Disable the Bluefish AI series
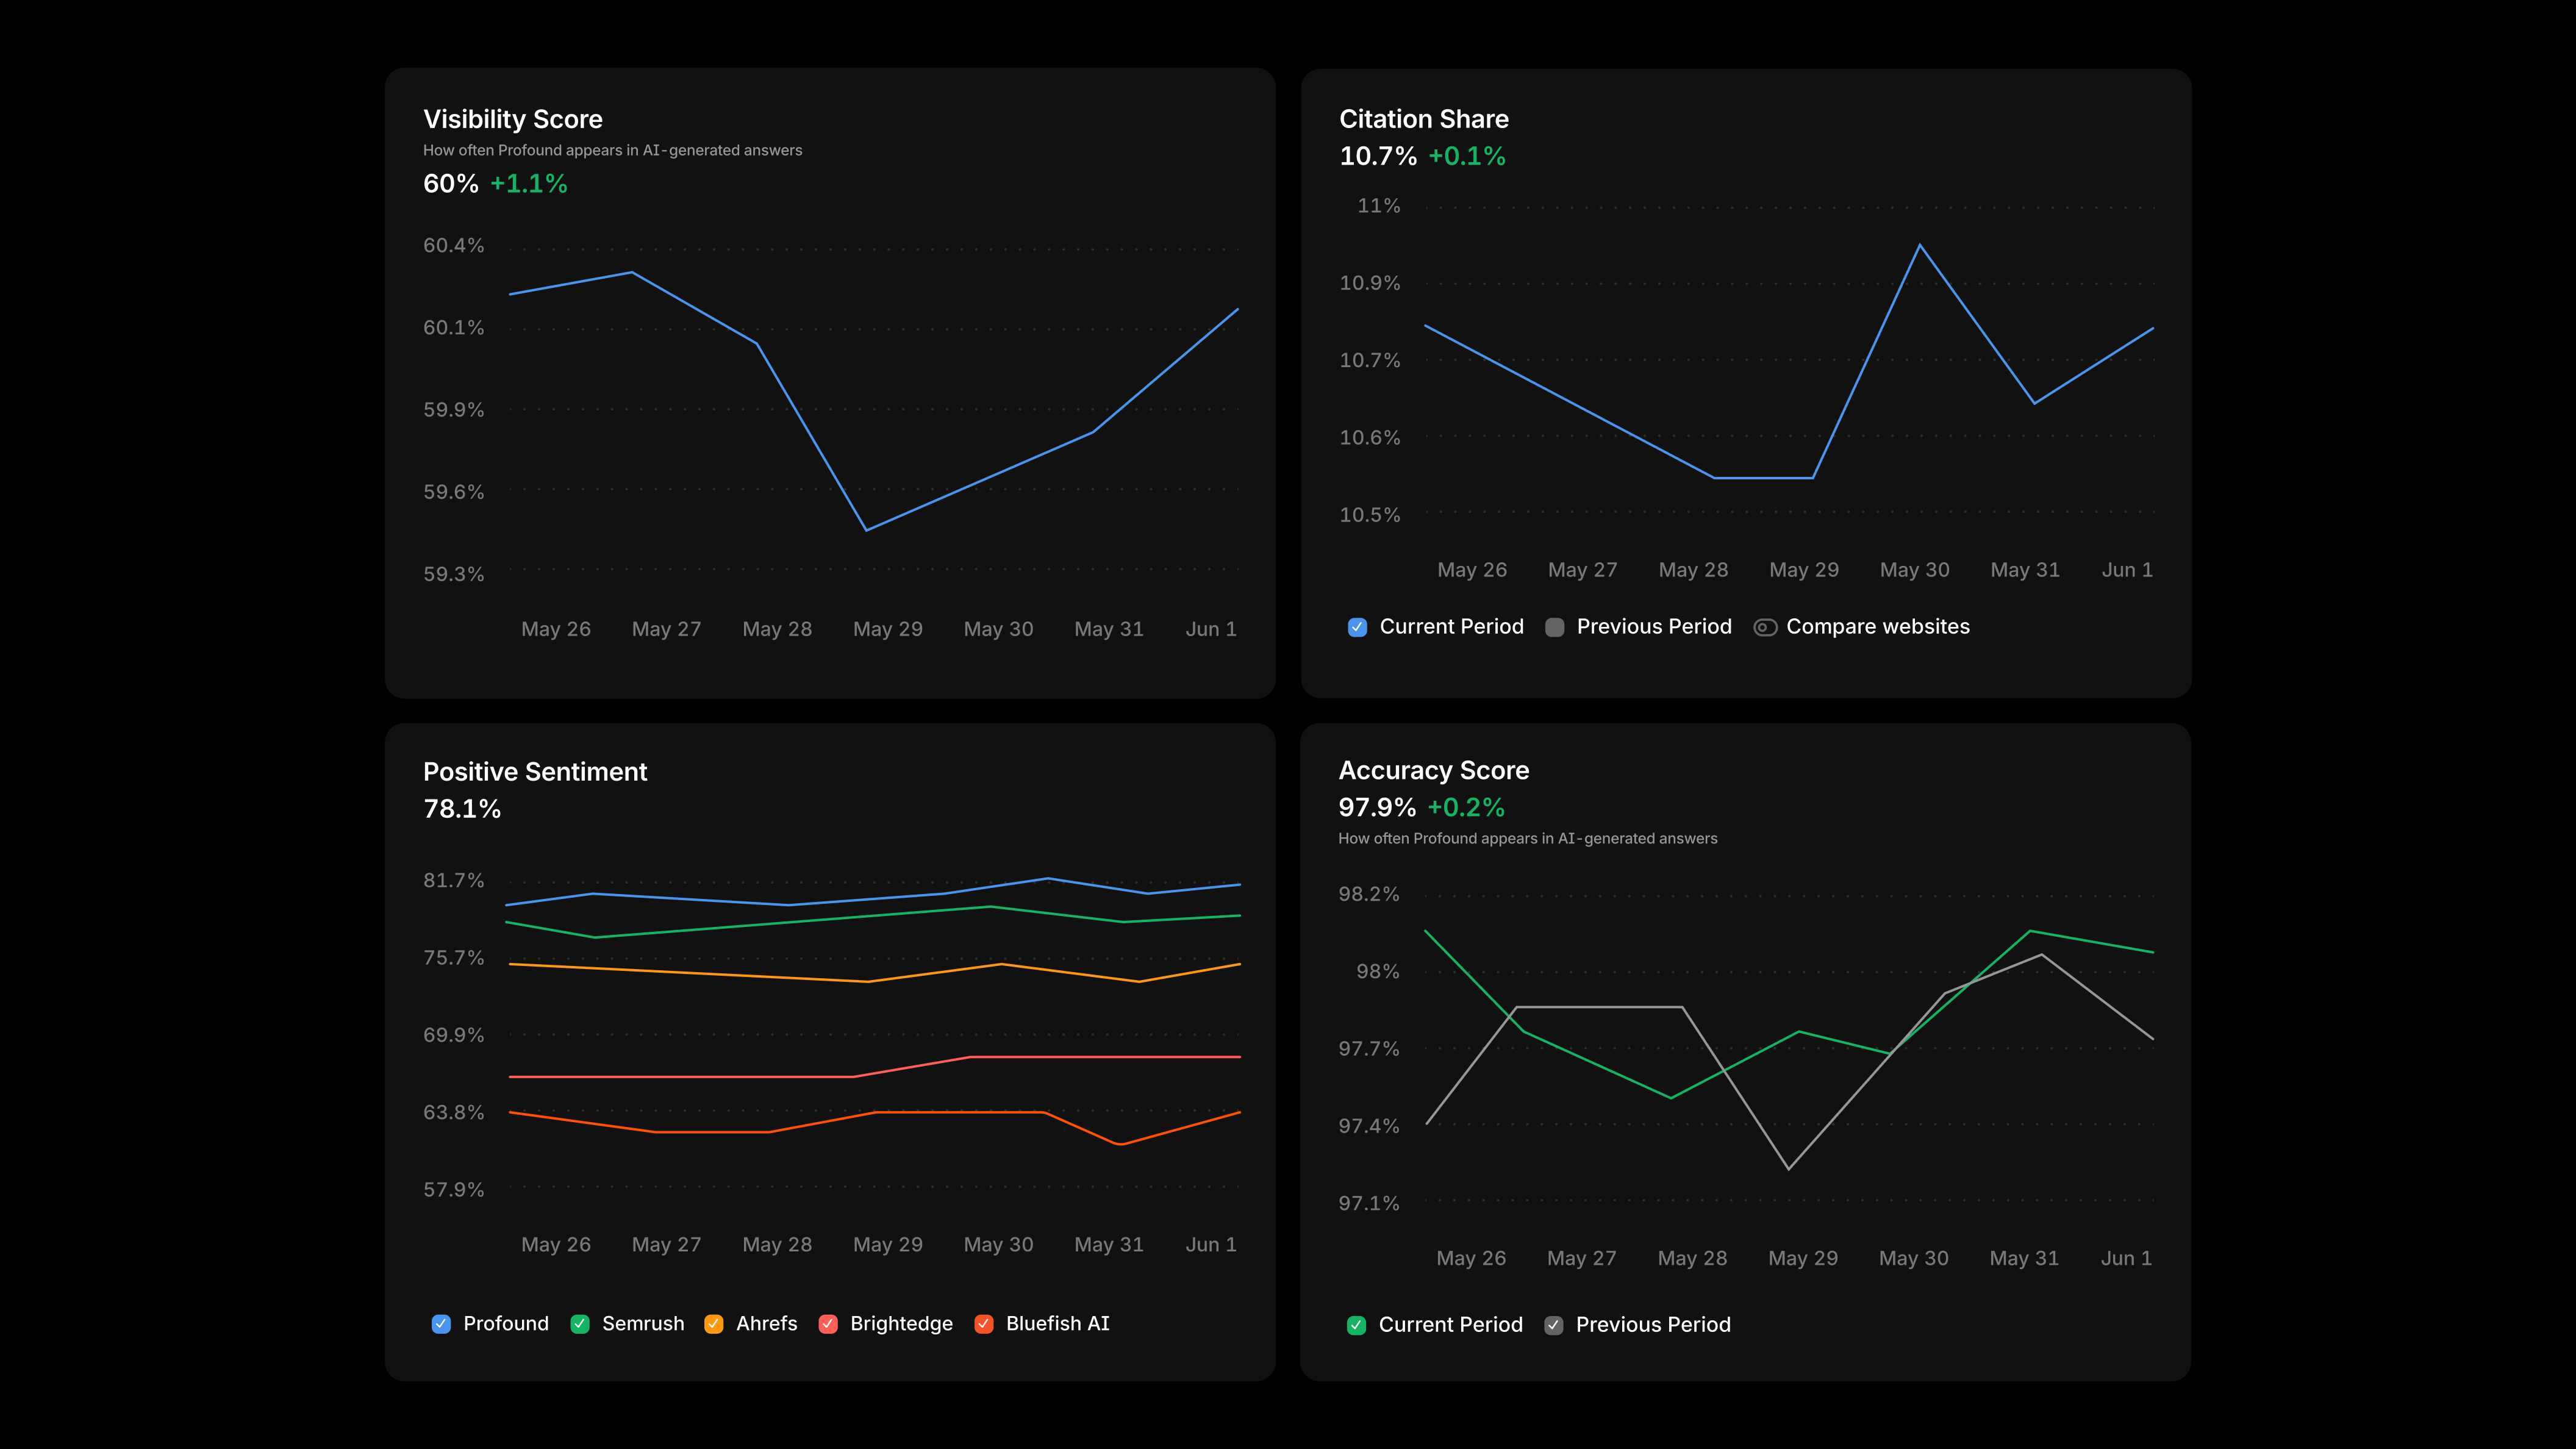The image size is (2576, 1449). click(x=984, y=1324)
